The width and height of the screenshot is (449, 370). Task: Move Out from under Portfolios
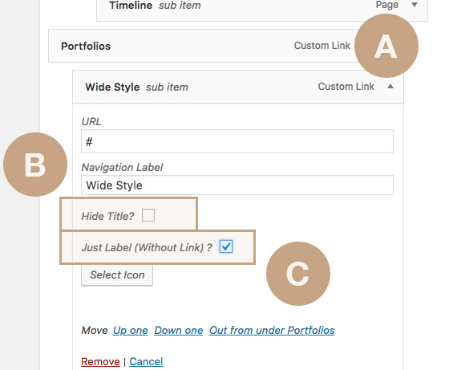pos(272,331)
